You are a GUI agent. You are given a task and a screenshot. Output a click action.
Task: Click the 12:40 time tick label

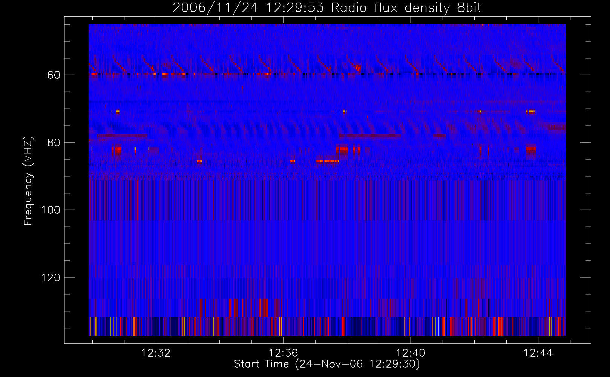(411, 353)
